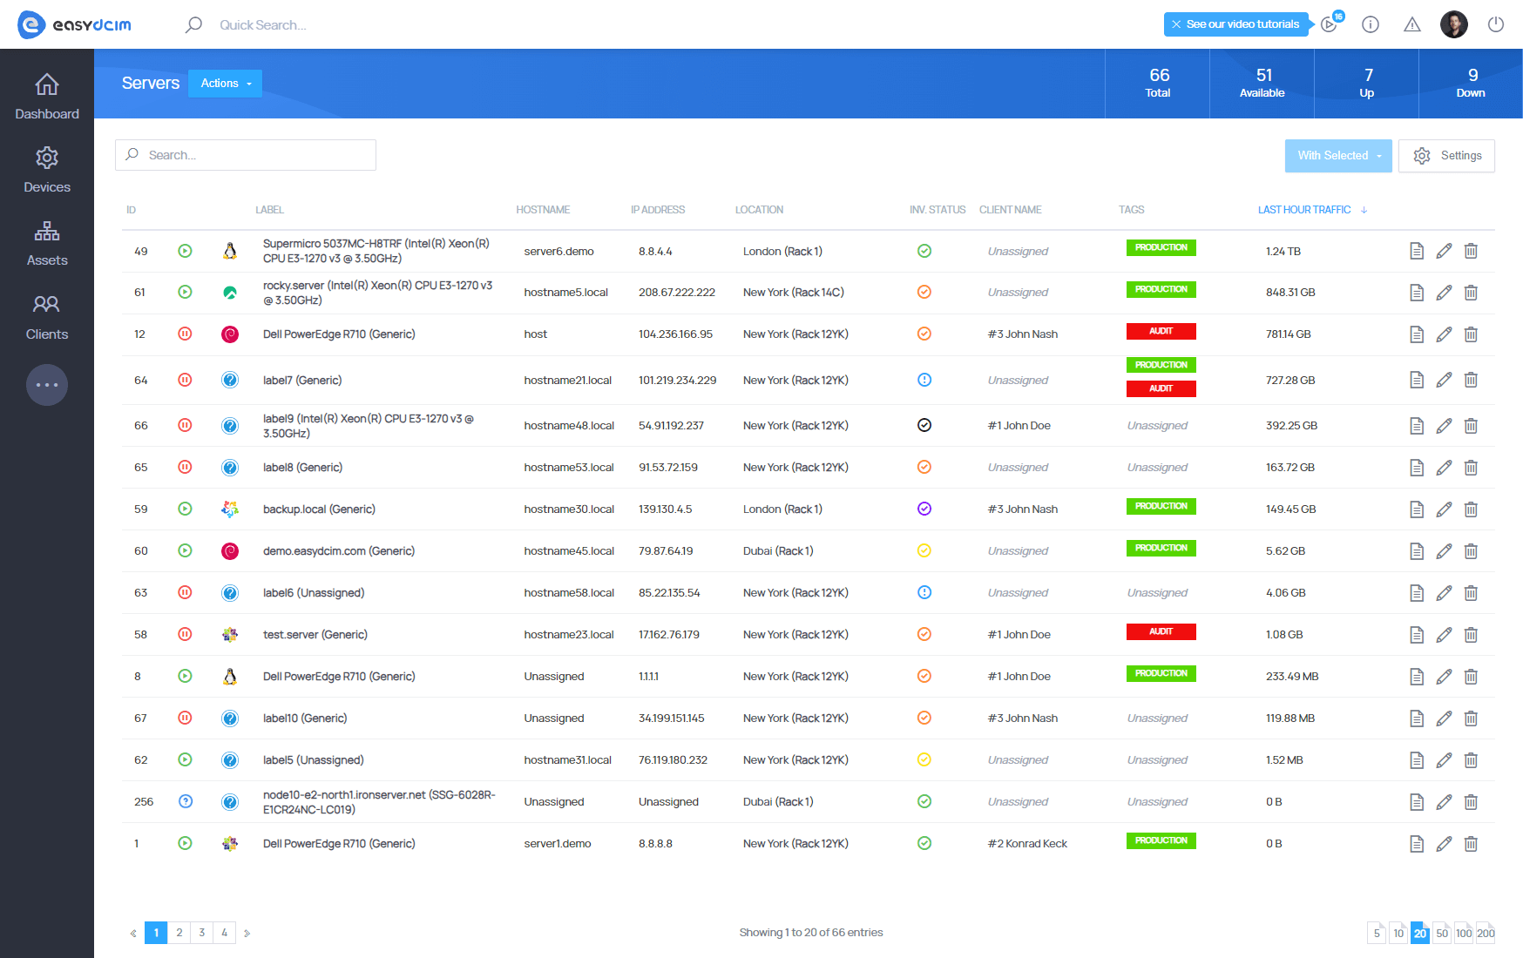This screenshot has width=1523, height=958.
Task: Toggle the power state icon for server 49
Action: click(x=185, y=252)
